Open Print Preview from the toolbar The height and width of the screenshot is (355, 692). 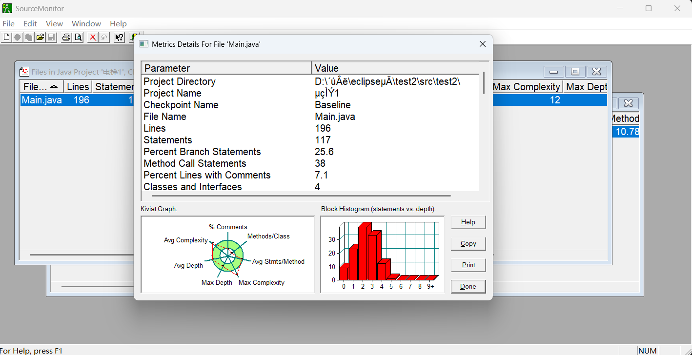point(78,37)
